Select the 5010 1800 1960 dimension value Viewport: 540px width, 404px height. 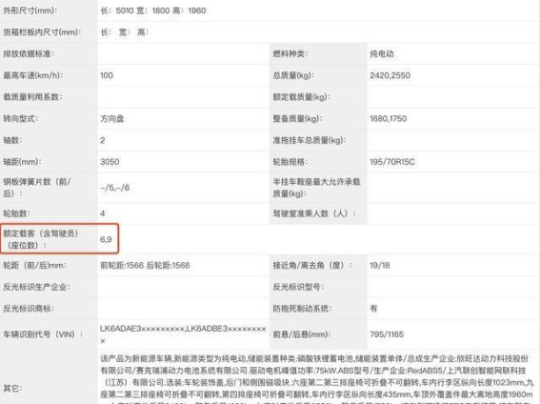pyautogui.click(x=153, y=10)
